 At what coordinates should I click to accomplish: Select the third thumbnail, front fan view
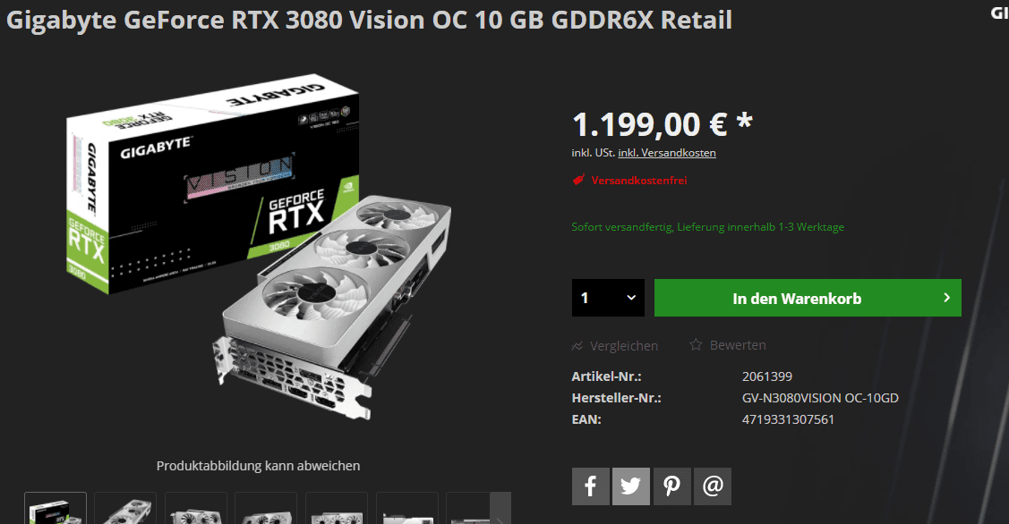195,509
